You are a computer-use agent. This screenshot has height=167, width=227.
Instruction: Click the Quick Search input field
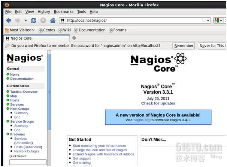[28, 162]
